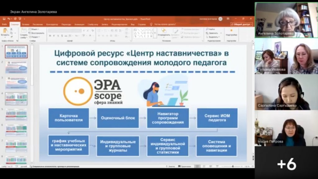The image size is (318, 179).
Task: Open Shape Fill (Заливка фигуры) dropdown
Action: (x=191, y=29)
